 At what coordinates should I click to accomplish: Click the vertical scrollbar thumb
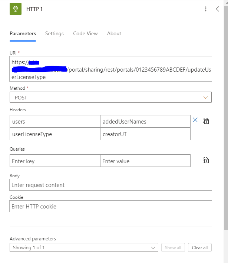click(x=226, y=118)
